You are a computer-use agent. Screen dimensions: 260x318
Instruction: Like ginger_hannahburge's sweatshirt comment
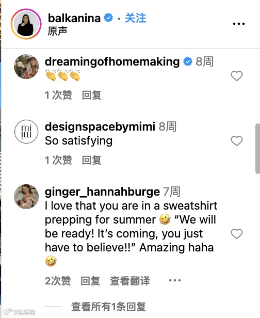coord(236,234)
